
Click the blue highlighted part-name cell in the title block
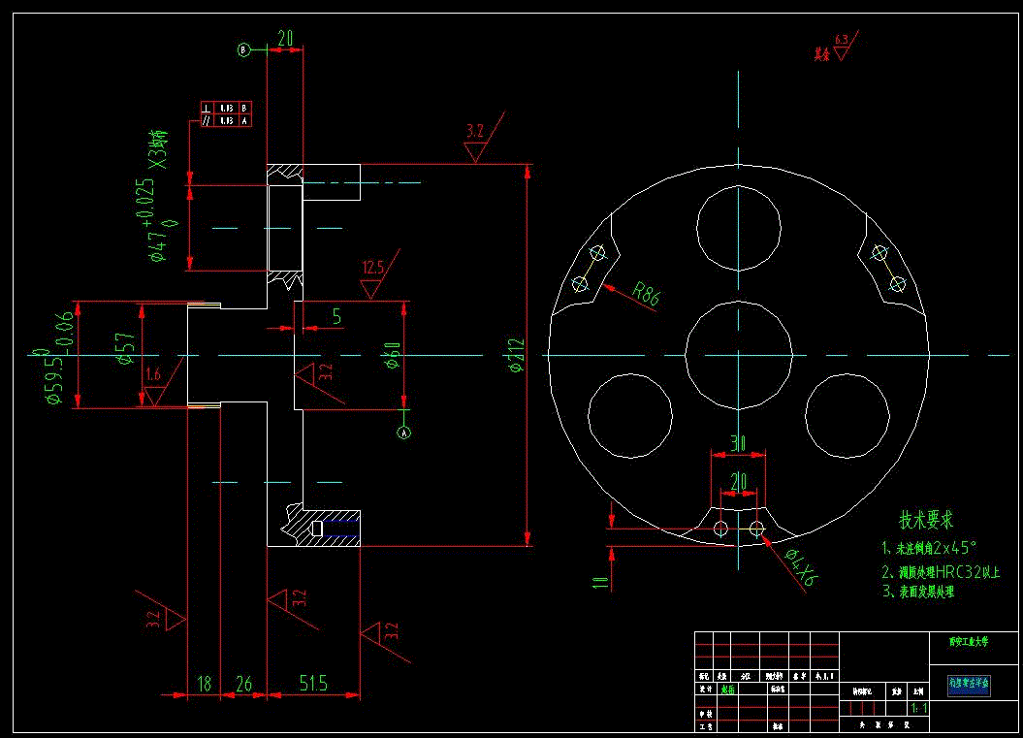pos(969,685)
